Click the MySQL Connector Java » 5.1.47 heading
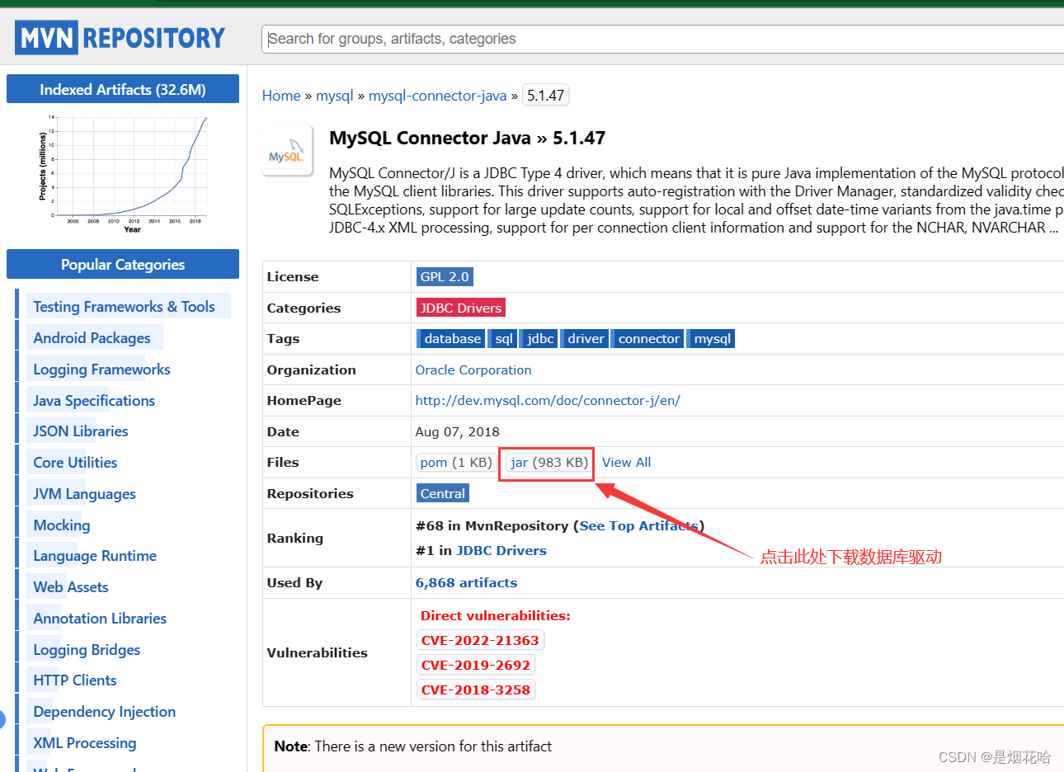The height and width of the screenshot is (772, 1064). coord(467,138)
